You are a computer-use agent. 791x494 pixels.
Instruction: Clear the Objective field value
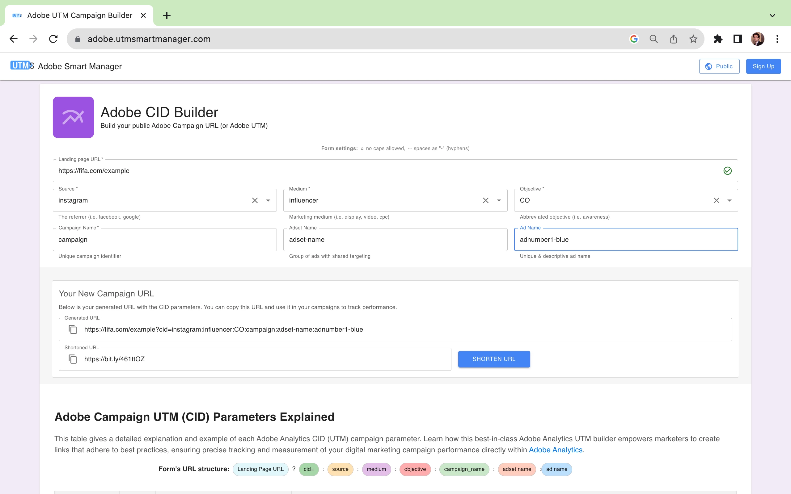pyautogui.click(x=716, y=200)
